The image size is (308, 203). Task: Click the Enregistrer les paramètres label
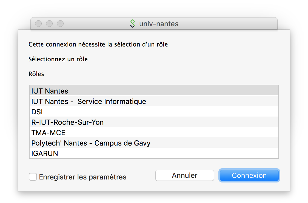[x=82, y=177]
